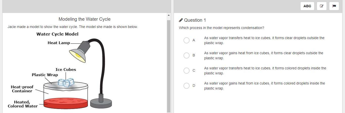The image size is (345, 113).
Task: Flag this question with the flag icon
Action: point(334,6)
